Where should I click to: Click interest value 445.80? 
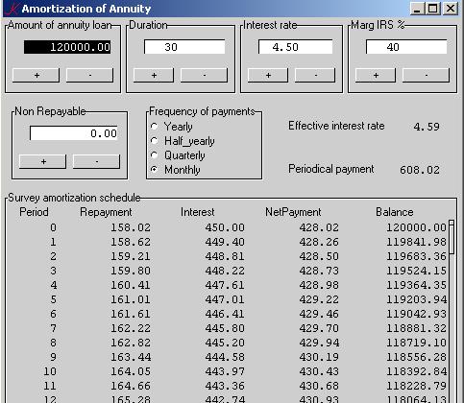pyautogui.click(x=225, y=328)
